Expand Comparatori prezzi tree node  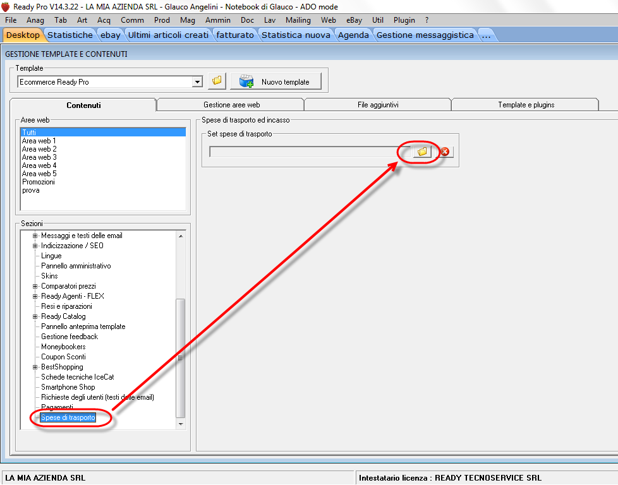35,287
